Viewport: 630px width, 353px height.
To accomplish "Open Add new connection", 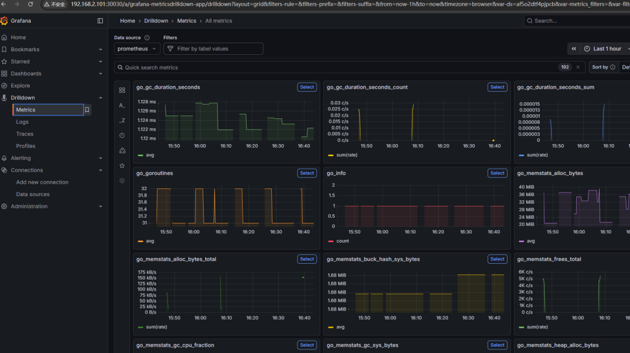I will tap(42, 182).
